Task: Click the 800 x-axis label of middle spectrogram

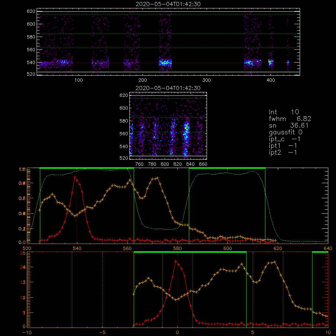Action: (165, 164)
